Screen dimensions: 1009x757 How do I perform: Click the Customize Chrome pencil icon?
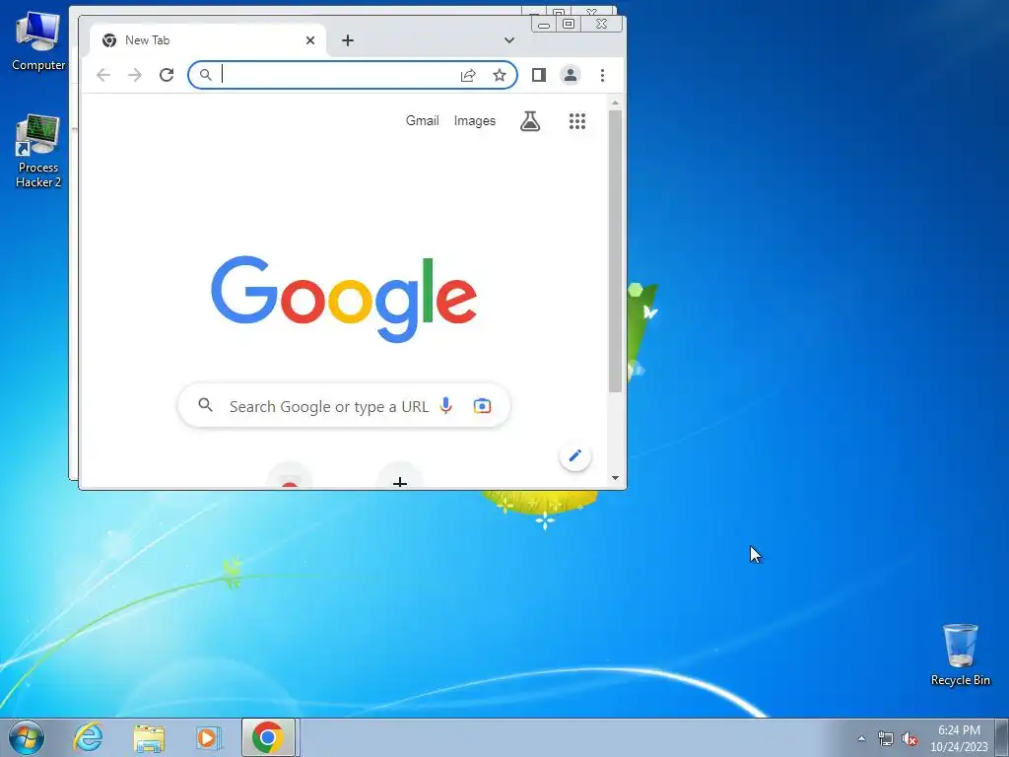tap(575, 455)
